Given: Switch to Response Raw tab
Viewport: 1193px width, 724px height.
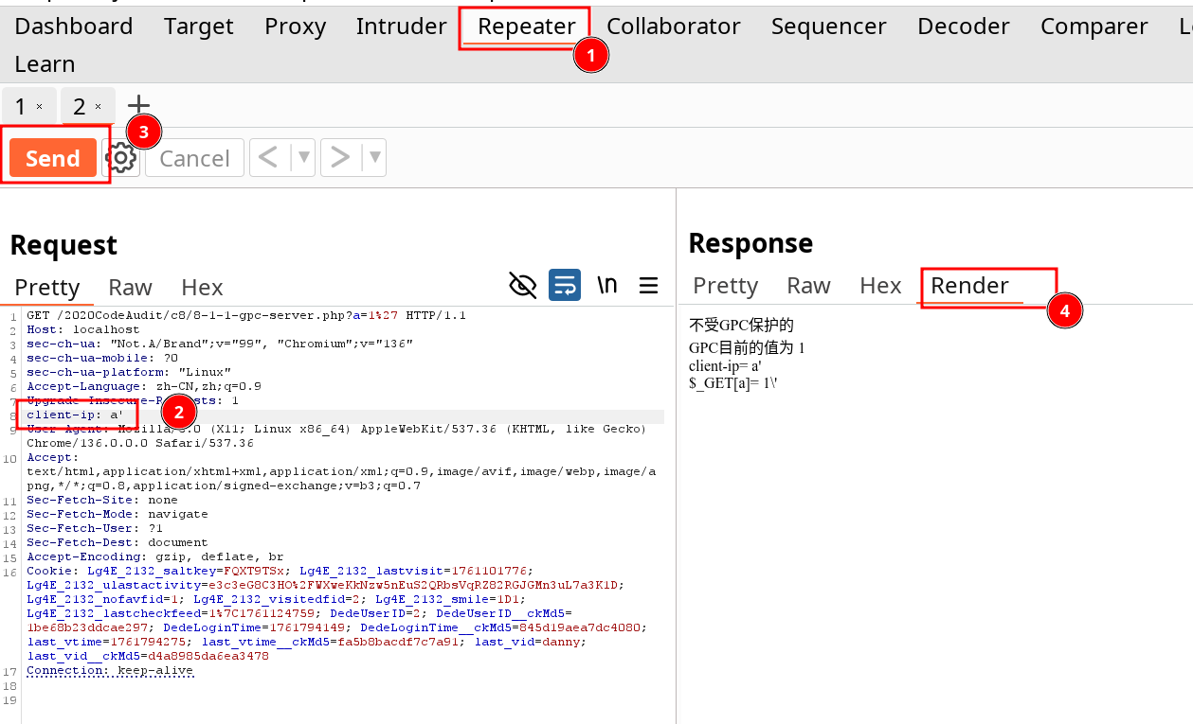Looking at the screenshot, I should click(x=808, y=286).
